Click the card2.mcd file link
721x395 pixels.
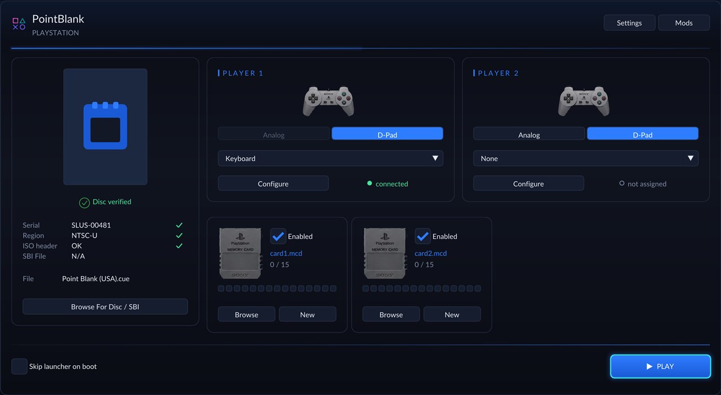coord(431,254)
